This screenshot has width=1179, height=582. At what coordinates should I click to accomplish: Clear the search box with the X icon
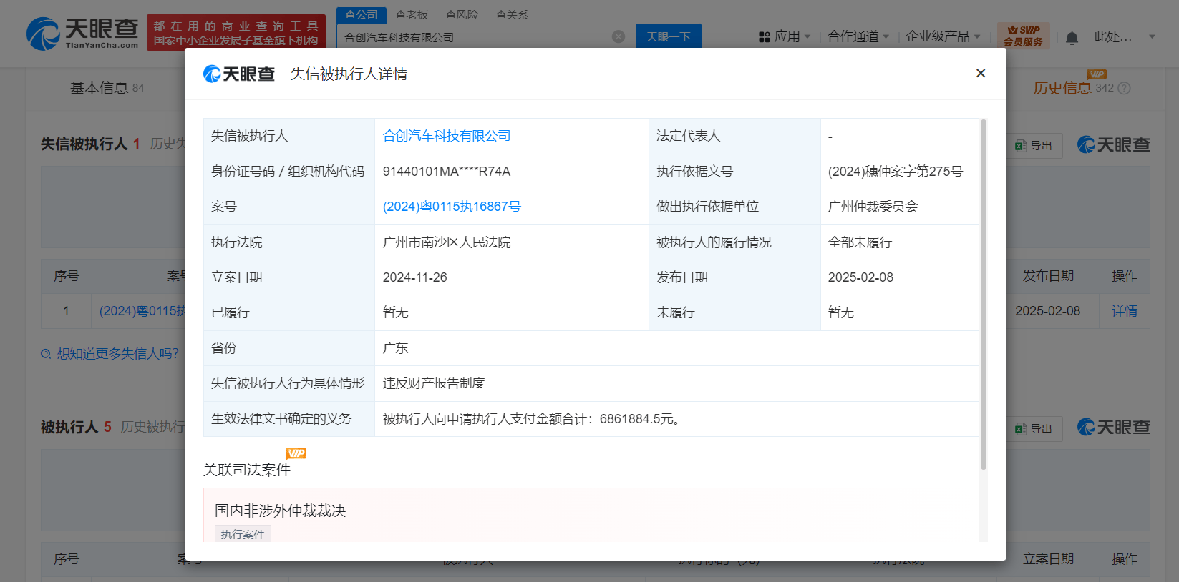(618, 36)
